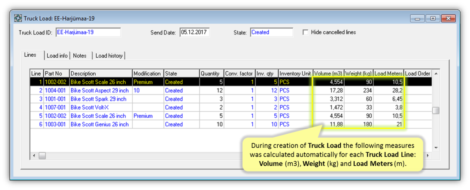Screen dimensions: 470x190
Task: Click the Load Order column header
Action: coord(418,74)
